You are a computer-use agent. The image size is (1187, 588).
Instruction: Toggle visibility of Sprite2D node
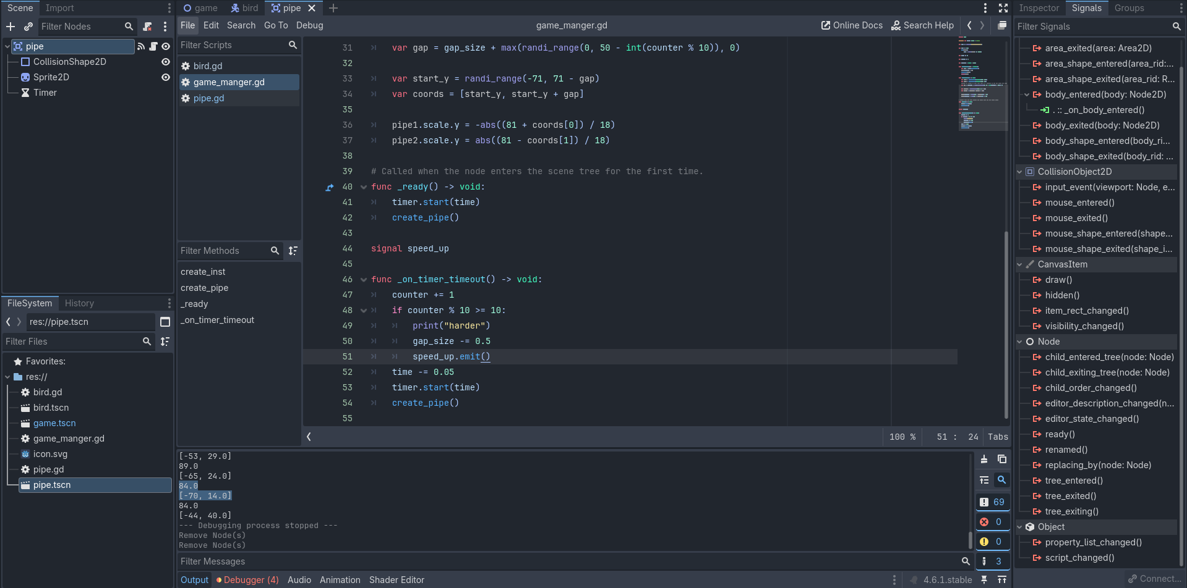[166, 77]
